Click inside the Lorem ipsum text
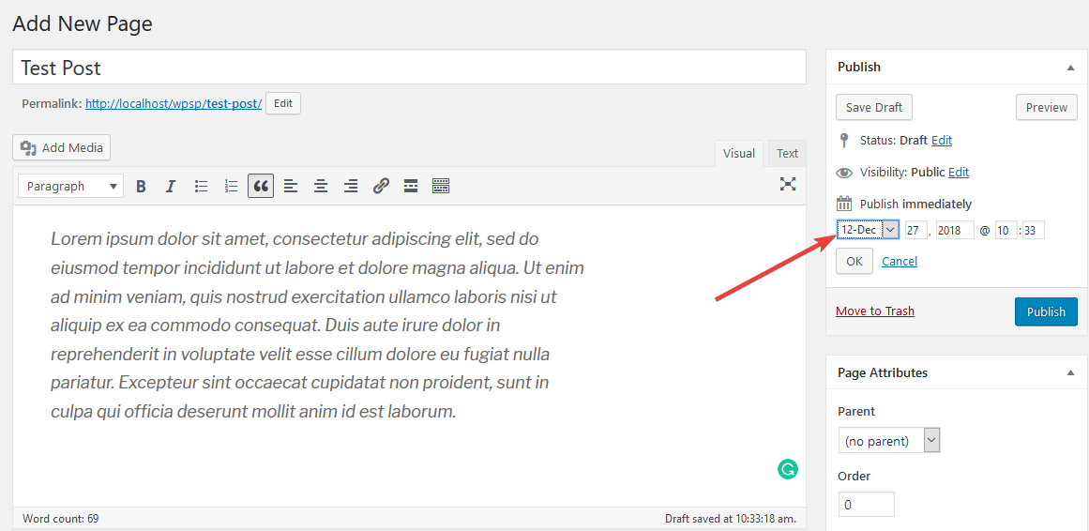This screenshot has height=531, width=1089. [317, 326]
